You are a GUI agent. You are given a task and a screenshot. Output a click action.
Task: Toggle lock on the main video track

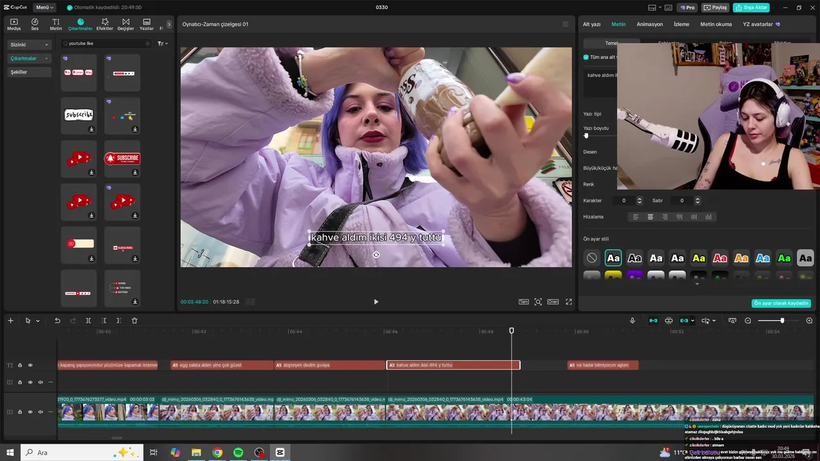pyautogui.click(x=20, y=412)
